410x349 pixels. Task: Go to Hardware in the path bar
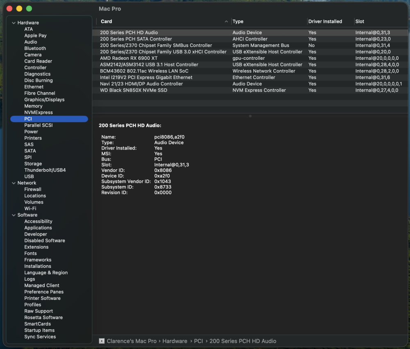click(x=175, y=341)
